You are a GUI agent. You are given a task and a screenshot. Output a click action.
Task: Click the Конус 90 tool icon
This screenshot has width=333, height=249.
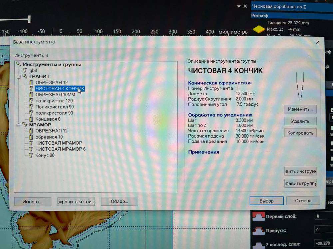pyautogui.click(x=31, y=155)
